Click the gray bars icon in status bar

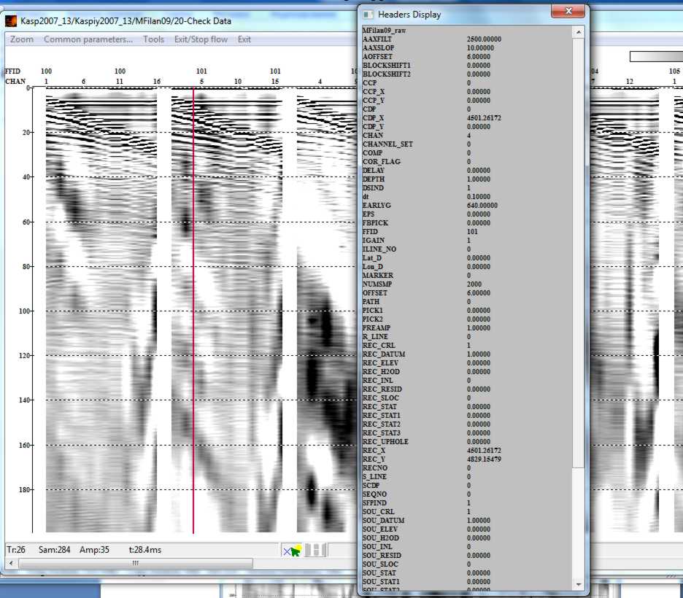(x=315, y=550)
